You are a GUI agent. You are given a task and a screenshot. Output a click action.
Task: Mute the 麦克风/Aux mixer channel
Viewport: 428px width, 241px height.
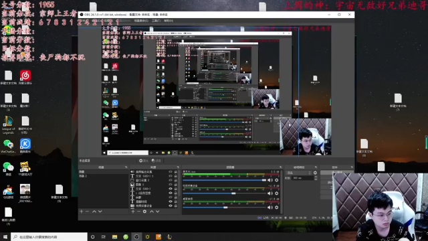(x=270, y=180)
